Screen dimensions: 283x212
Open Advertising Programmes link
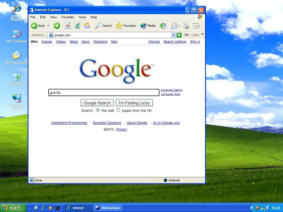[69, 123]
